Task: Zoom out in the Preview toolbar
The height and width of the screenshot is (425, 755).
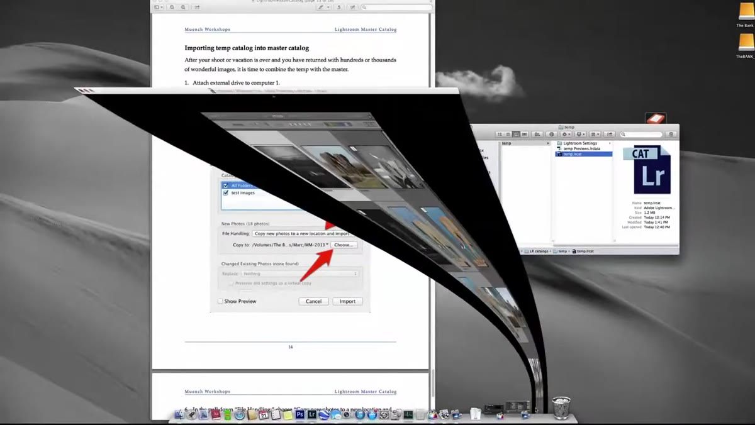Action: 172,7
